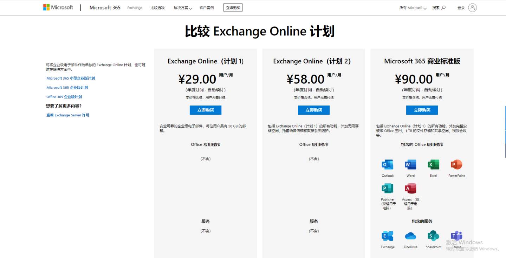This screenshot has height=258, width=506.
Task: Click the 想要了解更多内容? text
Action: 64,106
